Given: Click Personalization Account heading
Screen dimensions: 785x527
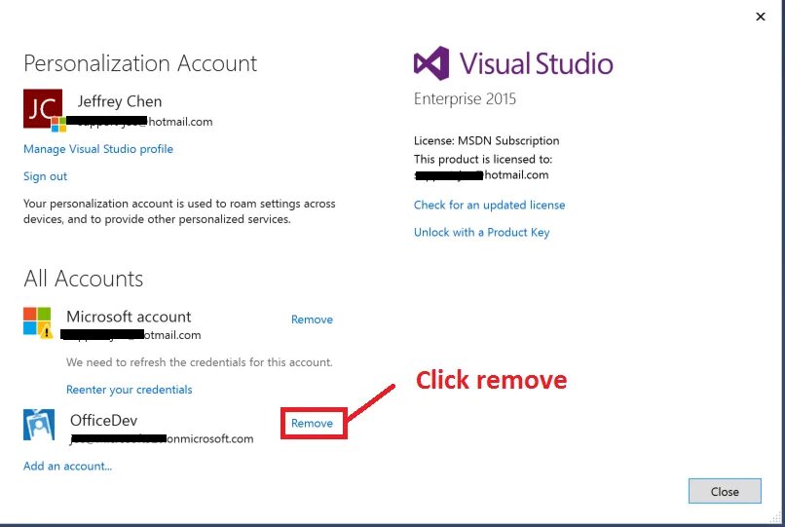Looking at the screenshot, I should click(x=140, y=63).
